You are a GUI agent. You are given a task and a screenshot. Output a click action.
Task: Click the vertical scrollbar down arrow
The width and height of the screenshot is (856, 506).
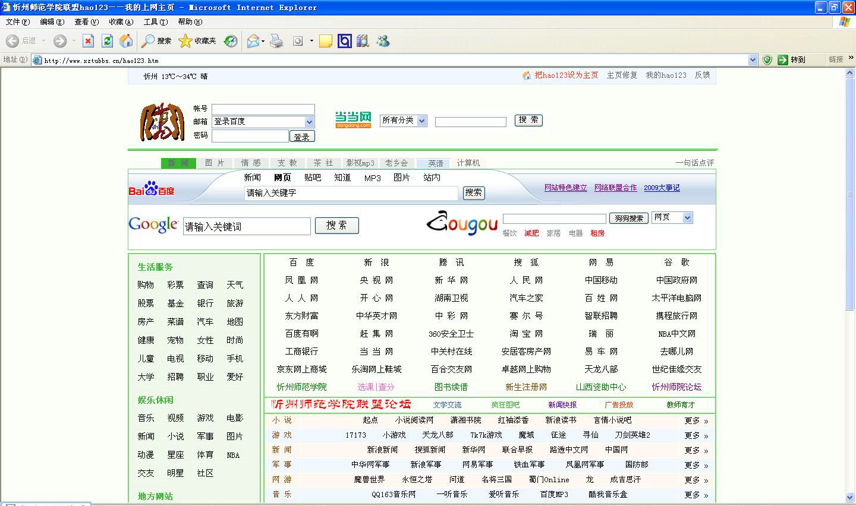pos(850,498)
